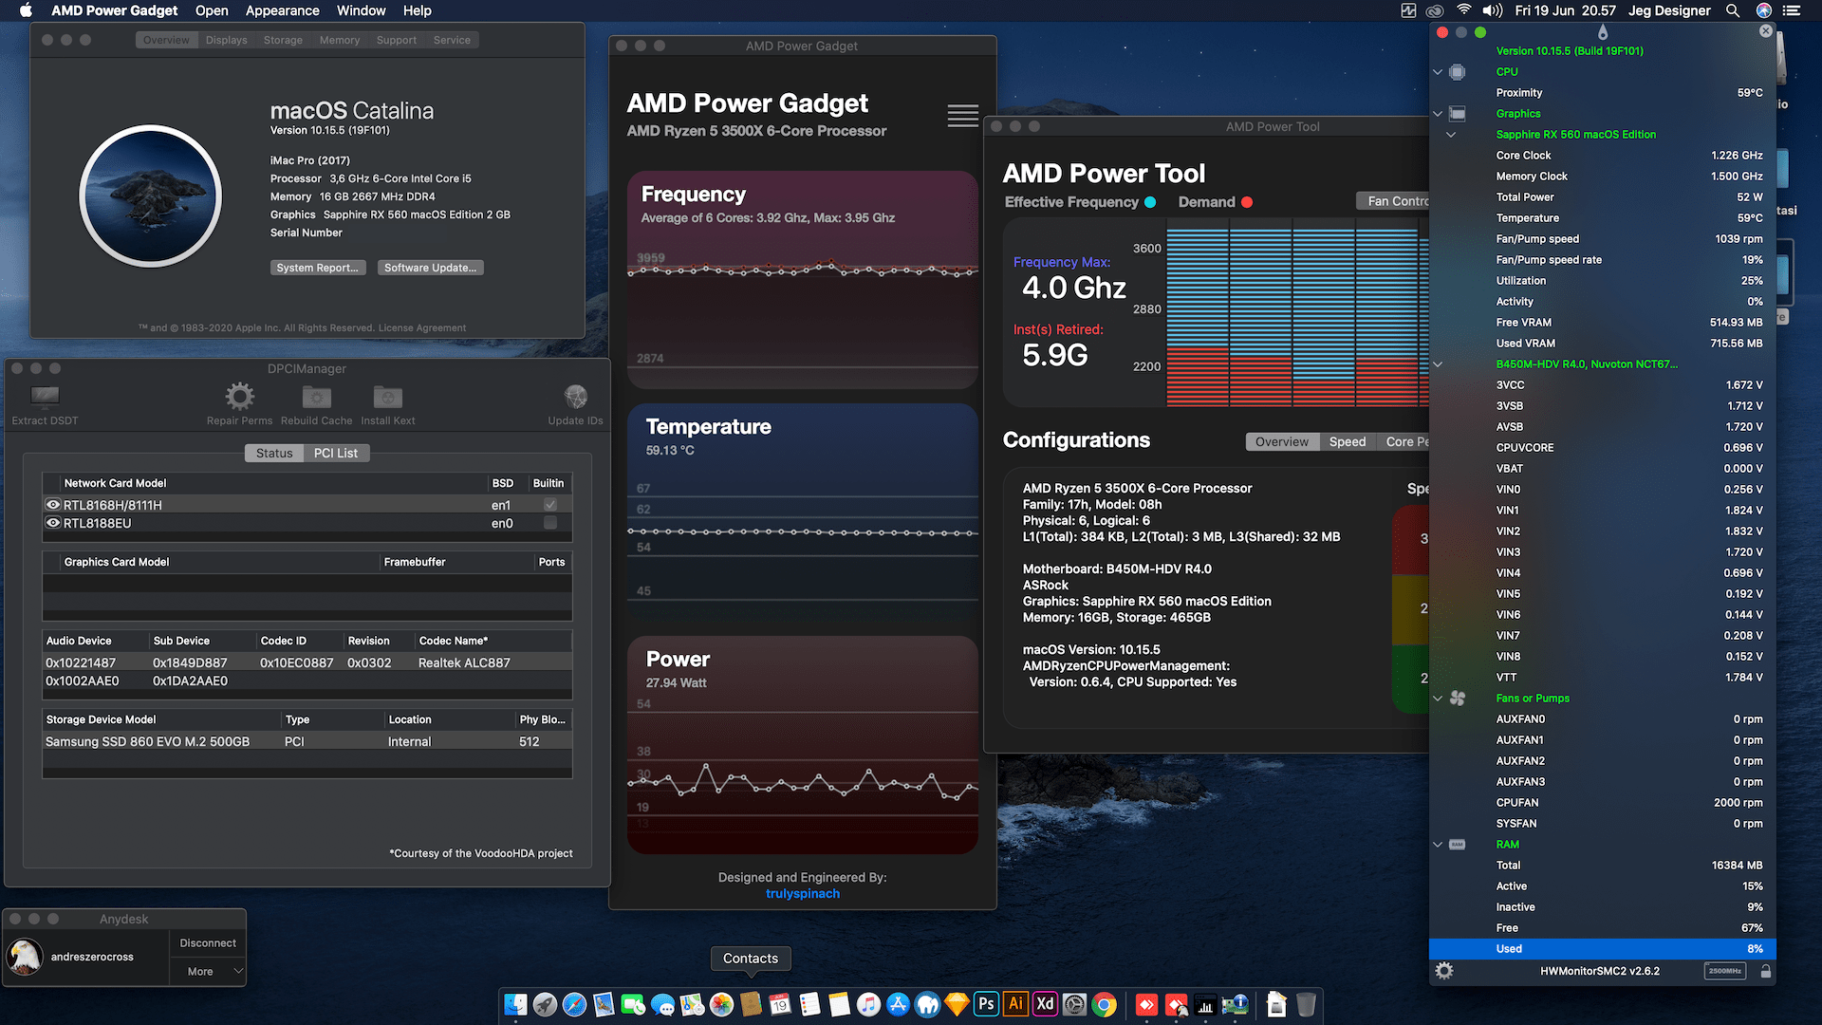The width and height of the screenshot is (1822, 1025).
Task: Open the More dropdown in Anydesk window
Action: (208, 972)
